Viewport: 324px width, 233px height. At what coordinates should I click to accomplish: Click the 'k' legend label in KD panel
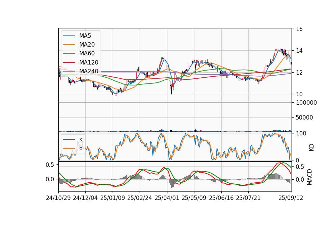click(81, 139)
